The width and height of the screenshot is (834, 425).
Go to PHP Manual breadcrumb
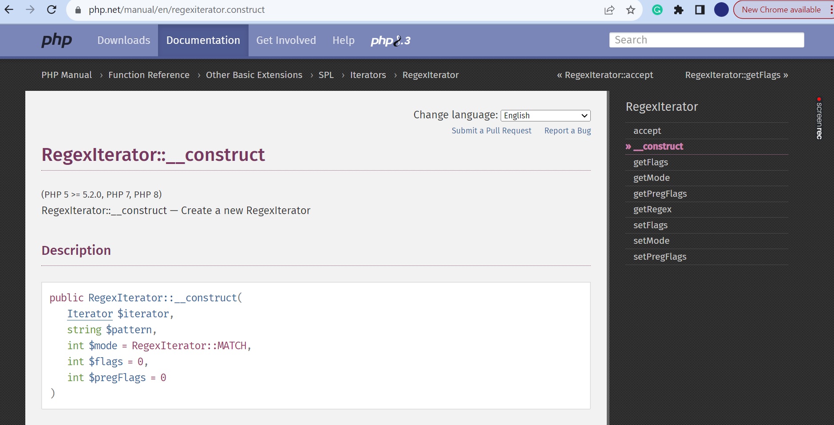67,75
